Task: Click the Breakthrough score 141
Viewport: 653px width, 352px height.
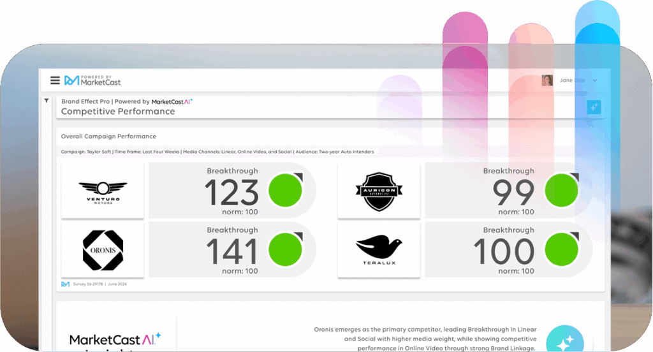Action: (231, 251)
